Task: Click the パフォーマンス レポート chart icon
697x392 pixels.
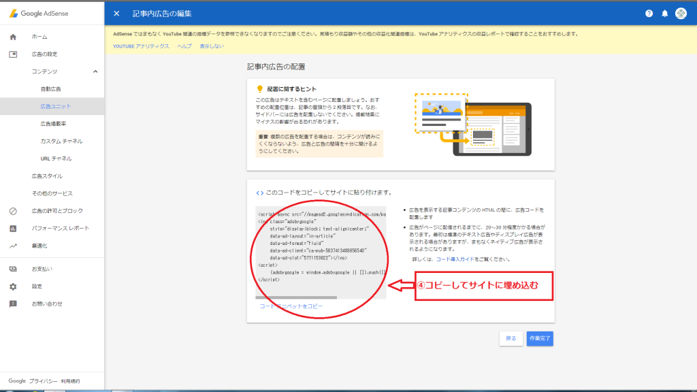Action: (13, 228)
